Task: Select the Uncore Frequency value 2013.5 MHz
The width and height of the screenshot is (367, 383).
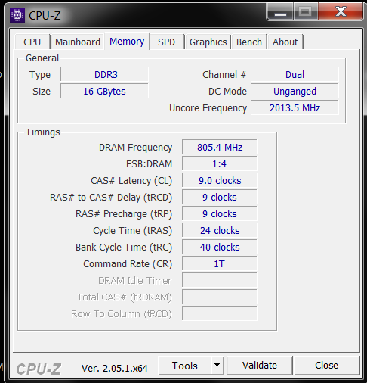Action: 295,107
